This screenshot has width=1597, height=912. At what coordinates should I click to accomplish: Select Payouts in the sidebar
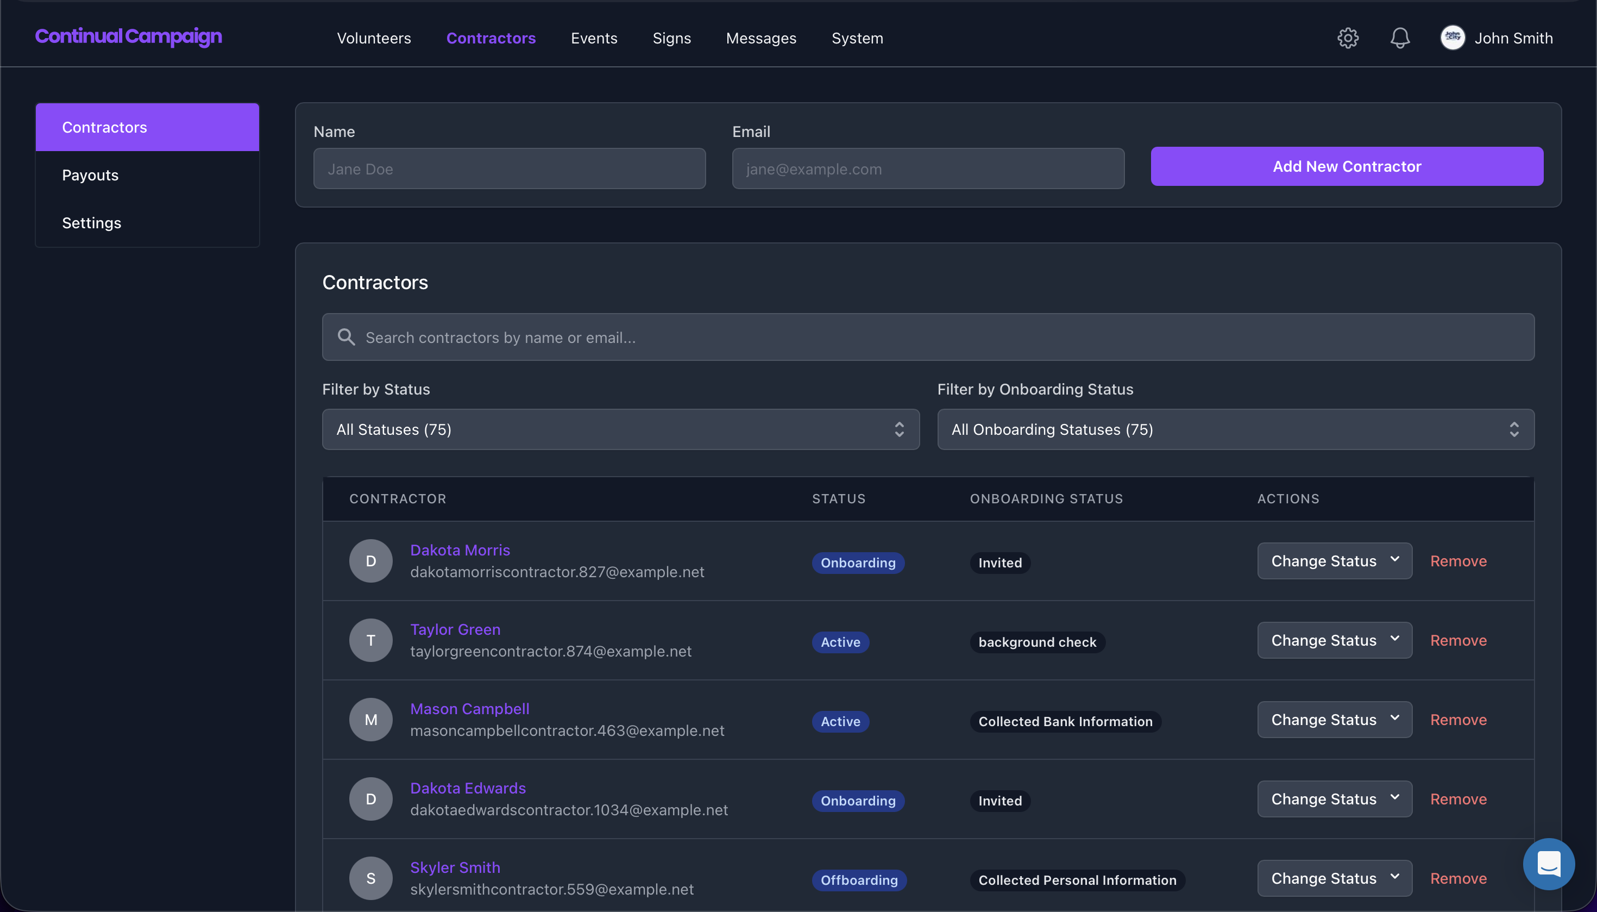(90, 175)
